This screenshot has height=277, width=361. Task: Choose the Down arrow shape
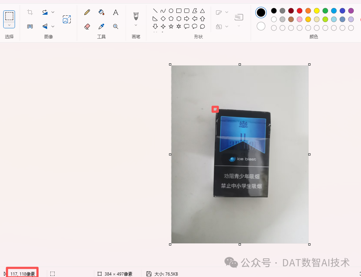click(155, 26)
